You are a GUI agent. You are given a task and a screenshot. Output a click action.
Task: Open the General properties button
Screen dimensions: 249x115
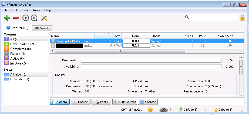(60, 102)
